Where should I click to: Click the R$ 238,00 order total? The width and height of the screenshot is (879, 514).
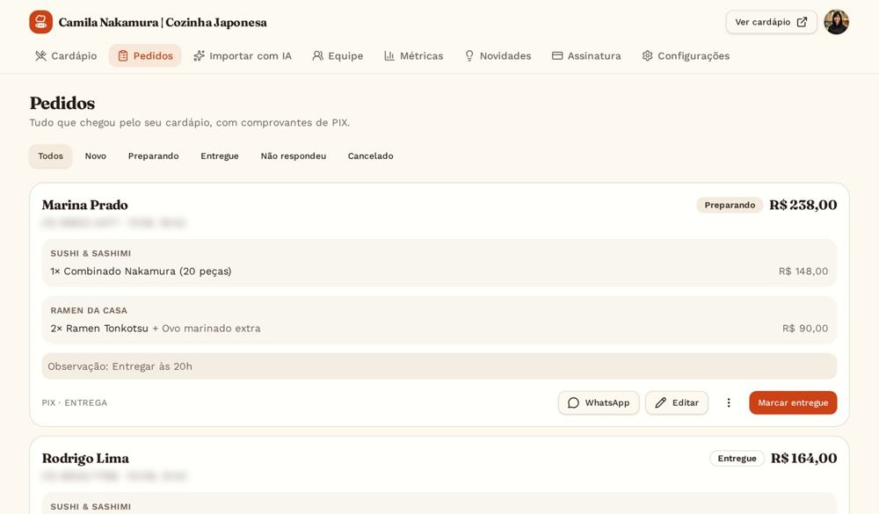[803, 205]
